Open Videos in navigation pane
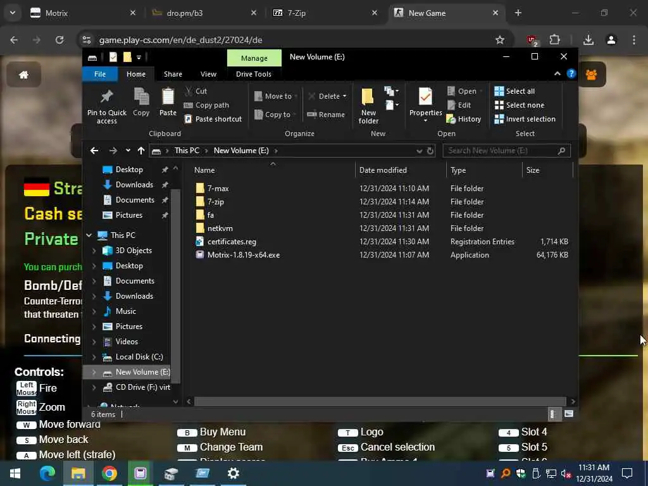The width and height of the screenshot is (648, 486). point(127,341)
